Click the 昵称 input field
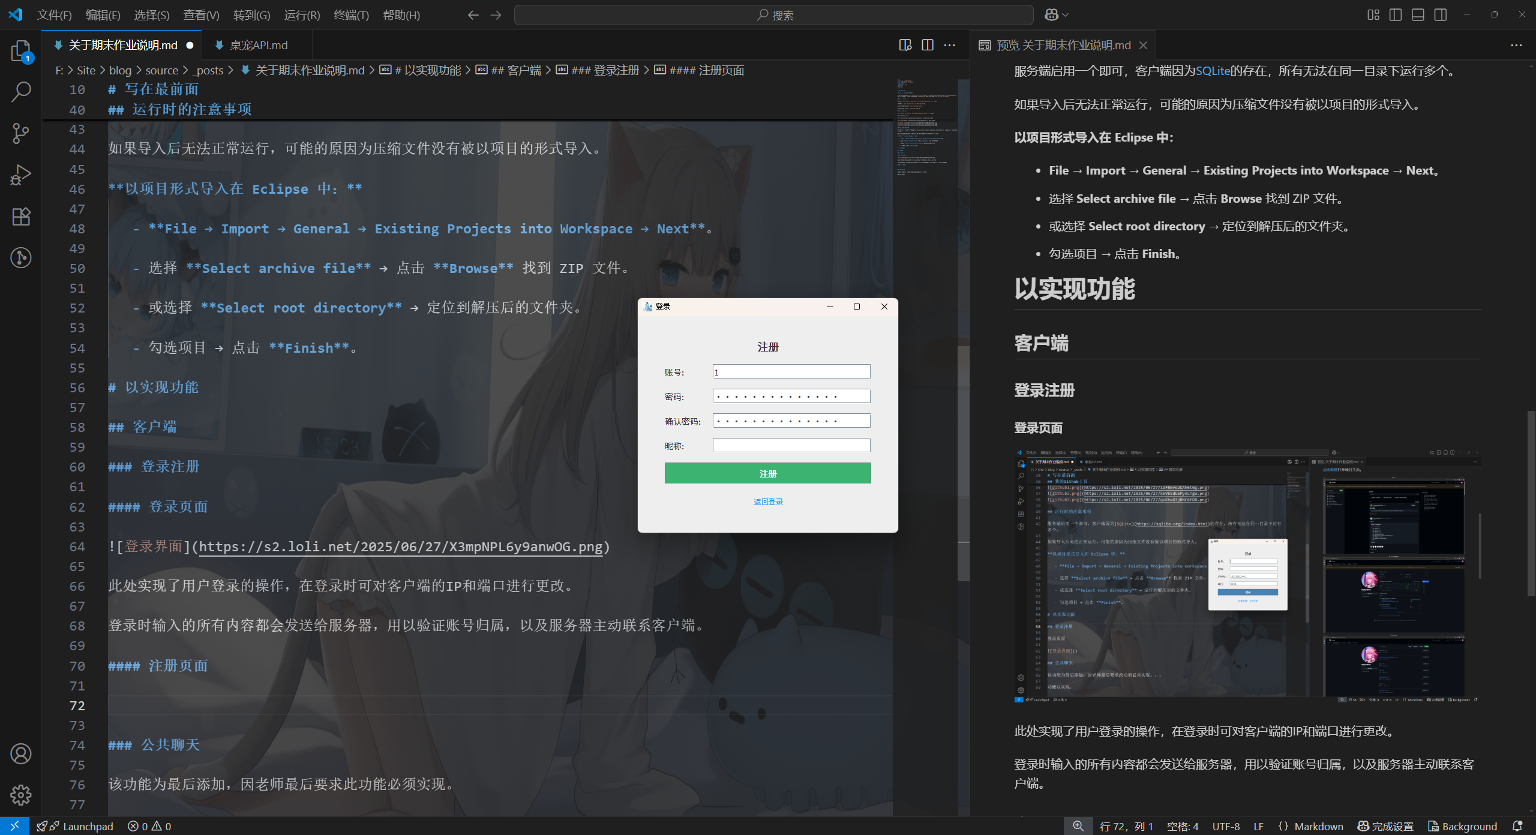Viewport: 1536px width, 835px height. (791, 445)
